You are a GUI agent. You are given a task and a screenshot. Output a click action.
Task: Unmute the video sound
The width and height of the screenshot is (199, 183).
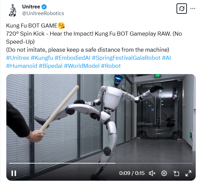coord(152,173)
